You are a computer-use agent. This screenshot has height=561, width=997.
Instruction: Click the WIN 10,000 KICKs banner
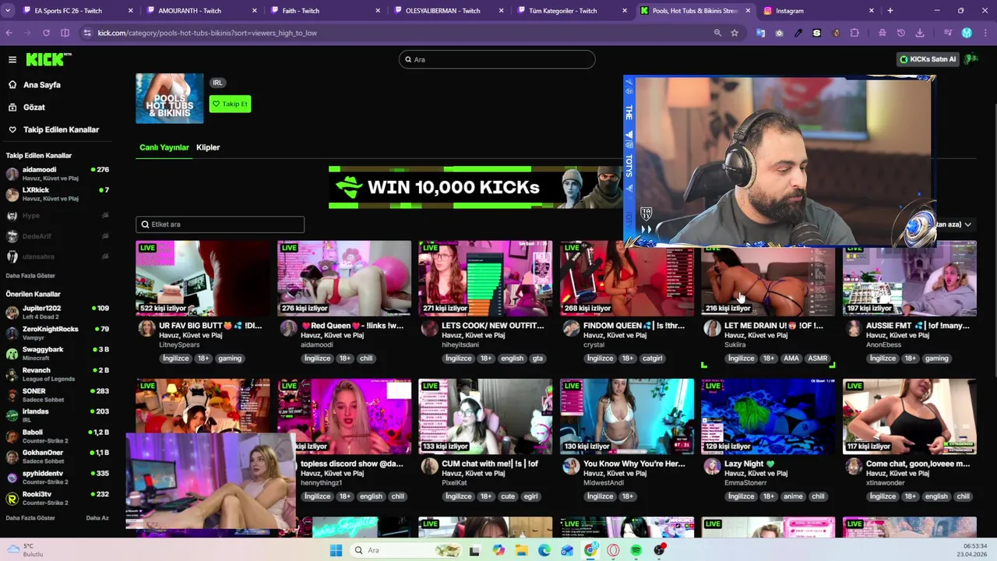475,187
